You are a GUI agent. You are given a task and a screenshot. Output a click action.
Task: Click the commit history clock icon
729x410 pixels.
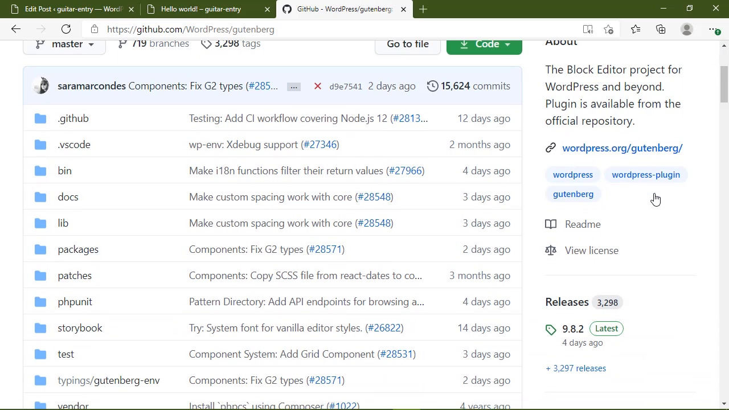click(x=433, y=86)
